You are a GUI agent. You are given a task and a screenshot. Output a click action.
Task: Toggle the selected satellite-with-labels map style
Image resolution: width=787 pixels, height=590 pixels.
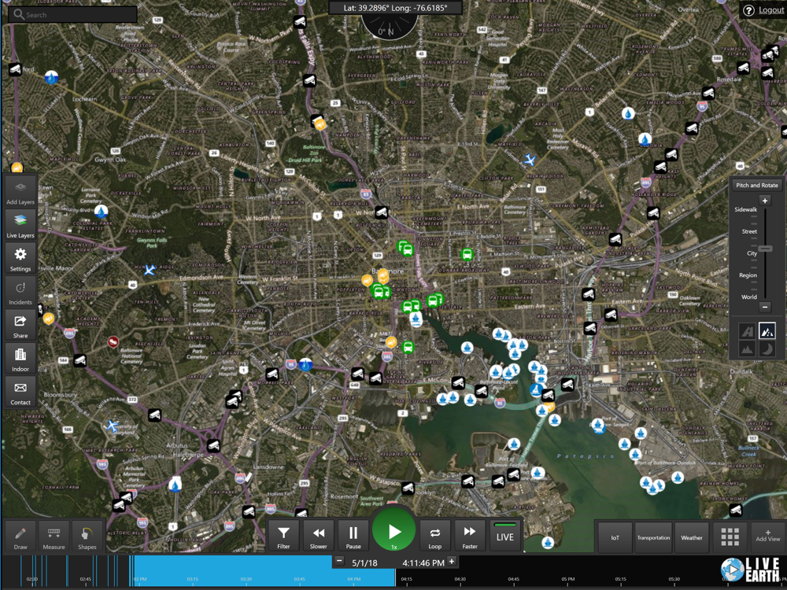[767, 331]
